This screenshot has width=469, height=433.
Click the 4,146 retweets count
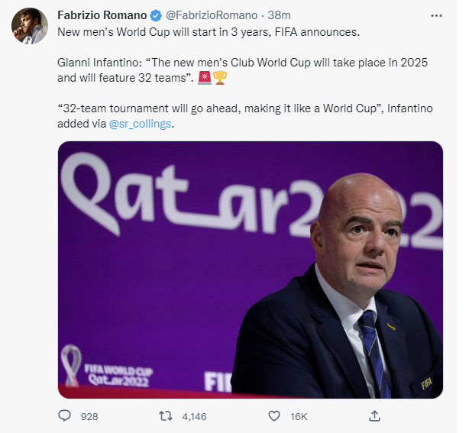click(194, 417)
